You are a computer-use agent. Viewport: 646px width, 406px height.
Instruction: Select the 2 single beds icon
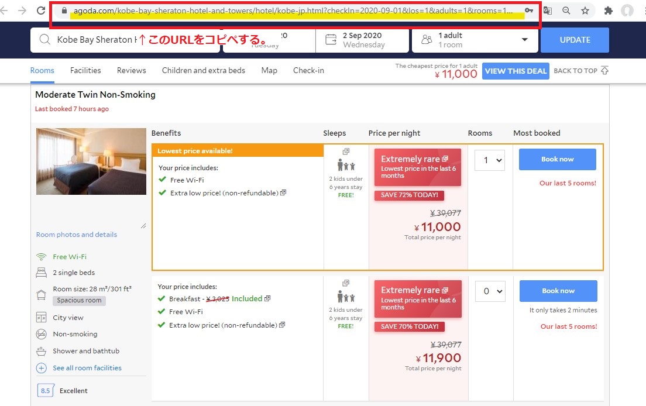click(x=41, y=272)
